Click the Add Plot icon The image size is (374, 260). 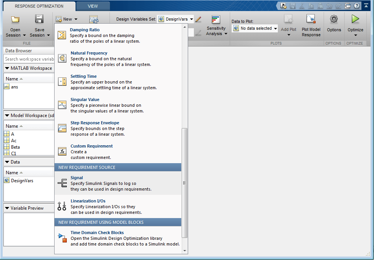tap(289, 19)
